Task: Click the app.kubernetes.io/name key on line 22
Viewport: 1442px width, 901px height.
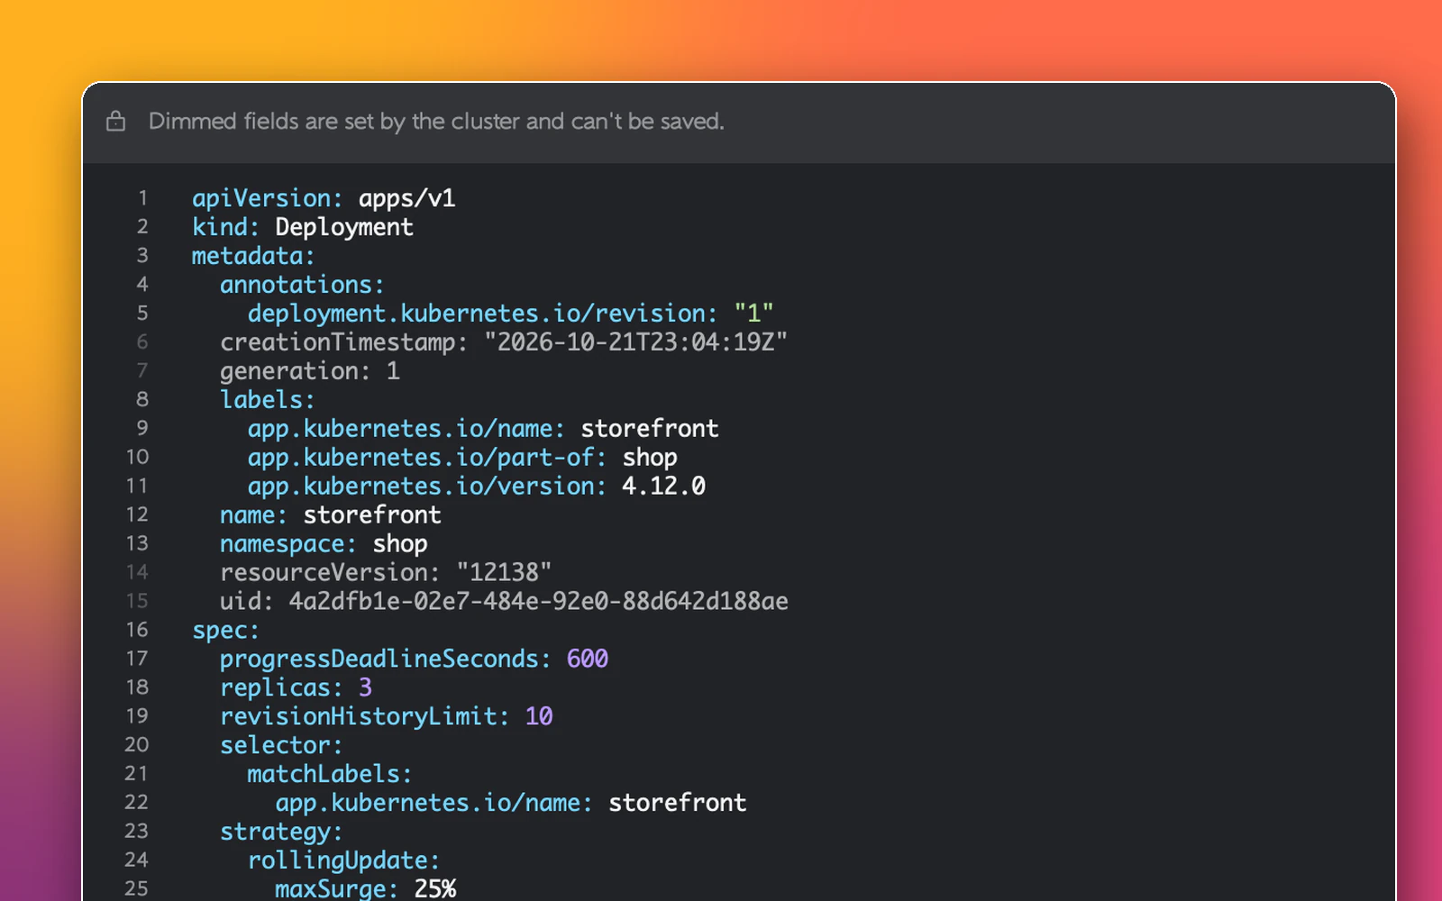Action: (434, 804)
